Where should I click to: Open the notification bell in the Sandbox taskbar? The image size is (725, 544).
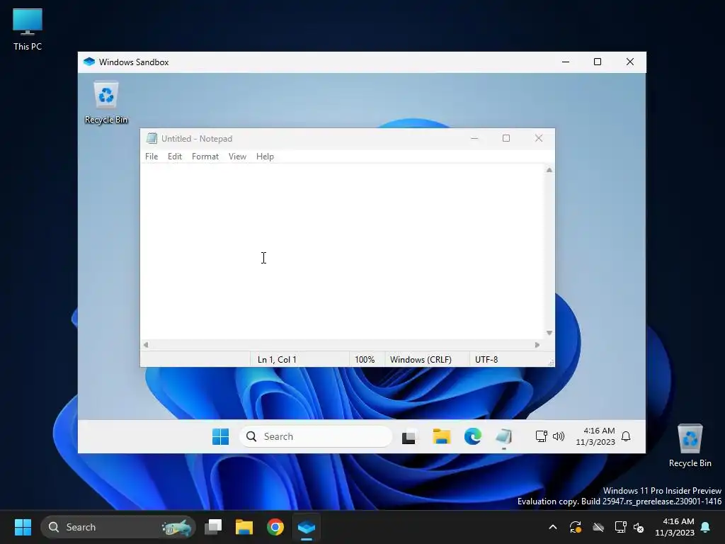coord(626,436)
